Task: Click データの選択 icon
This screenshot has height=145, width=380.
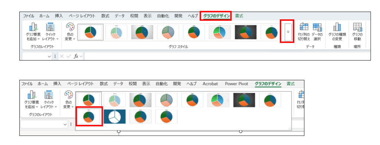Action: point(317,32)
